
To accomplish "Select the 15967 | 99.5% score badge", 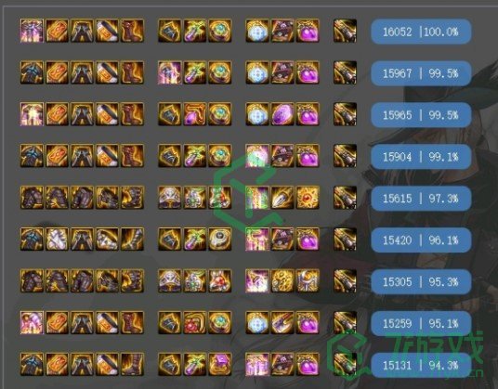I will point(421,73).
